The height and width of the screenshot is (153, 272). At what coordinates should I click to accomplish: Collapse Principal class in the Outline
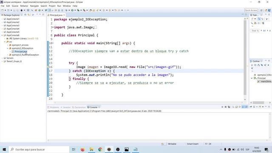tap(252, 78)
